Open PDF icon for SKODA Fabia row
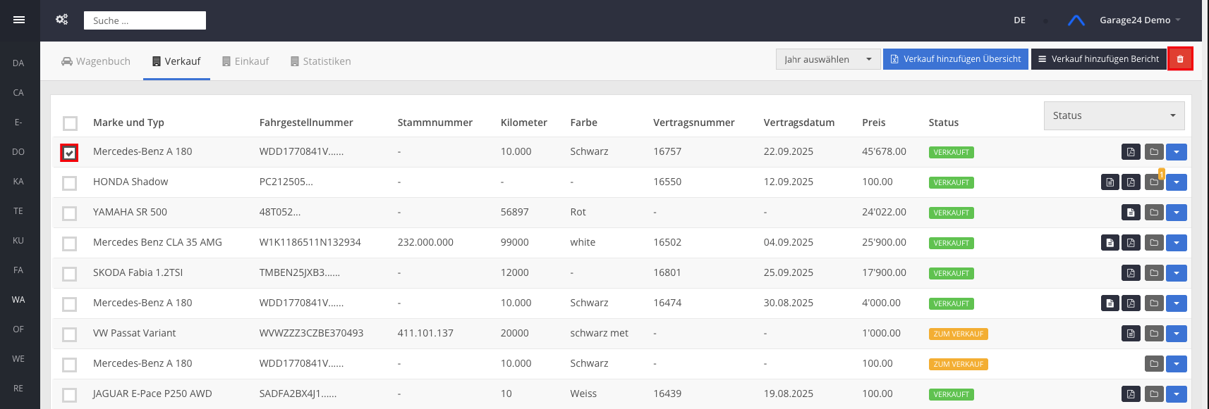Screen dimensions: 1209x409 point(1131,273)
